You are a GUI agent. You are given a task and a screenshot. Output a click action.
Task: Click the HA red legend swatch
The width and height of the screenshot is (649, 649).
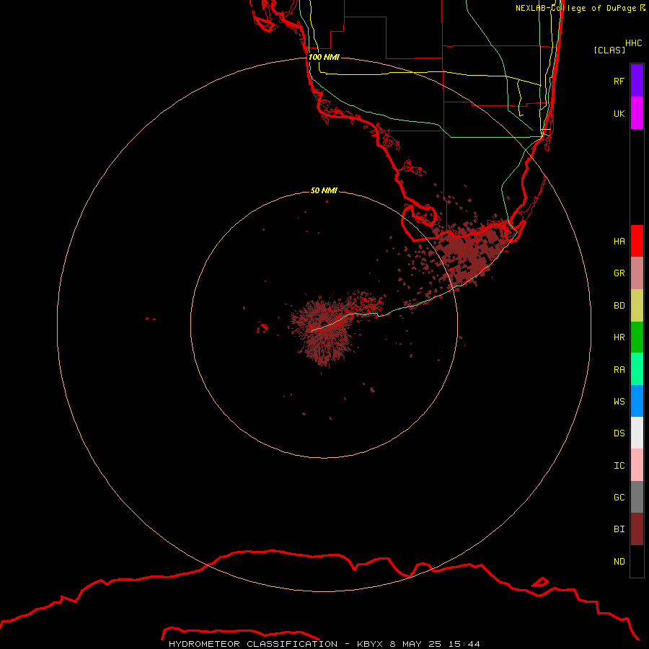[x=637, y=241]
